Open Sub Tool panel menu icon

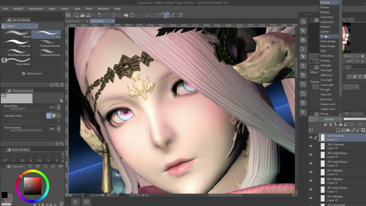pos(3,20)
